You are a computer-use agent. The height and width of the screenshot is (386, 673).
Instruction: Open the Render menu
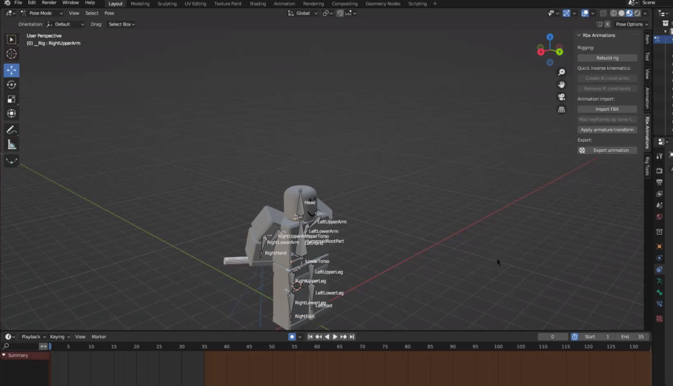49,3
